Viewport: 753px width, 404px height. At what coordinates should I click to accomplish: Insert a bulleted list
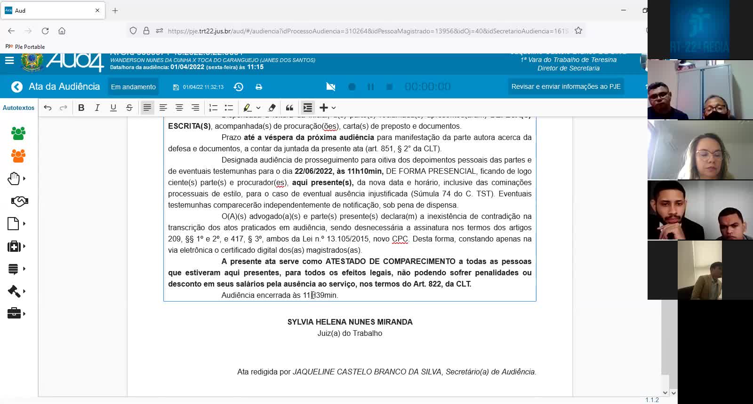point(229,108)
